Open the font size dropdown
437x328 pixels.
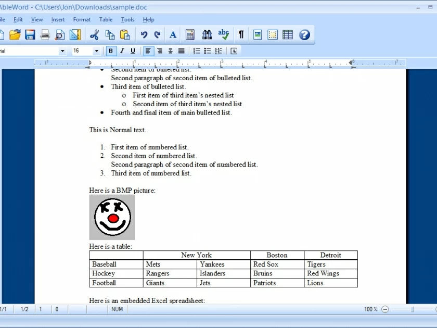97,51
